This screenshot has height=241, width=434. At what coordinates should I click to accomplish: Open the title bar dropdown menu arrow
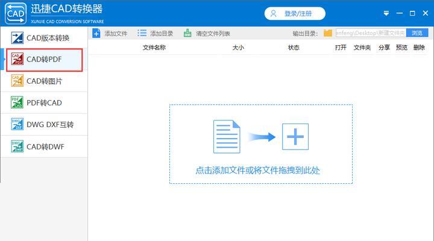pyautogui.click(x=386, y=13)
